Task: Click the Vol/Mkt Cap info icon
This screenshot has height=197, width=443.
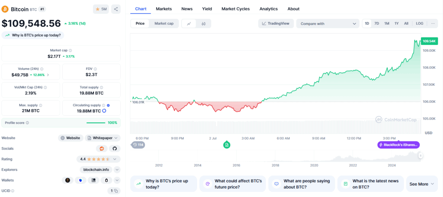Action: (45, 87)
